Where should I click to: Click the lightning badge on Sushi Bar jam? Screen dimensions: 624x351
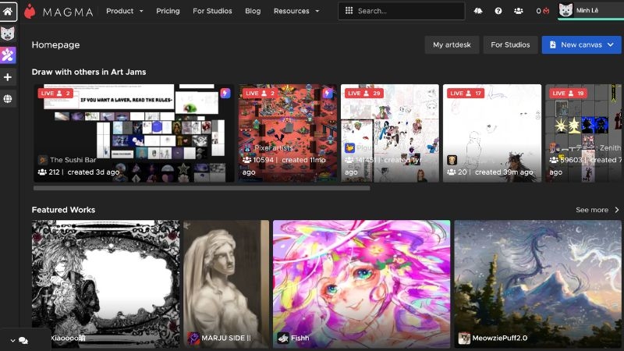[225, 93]
